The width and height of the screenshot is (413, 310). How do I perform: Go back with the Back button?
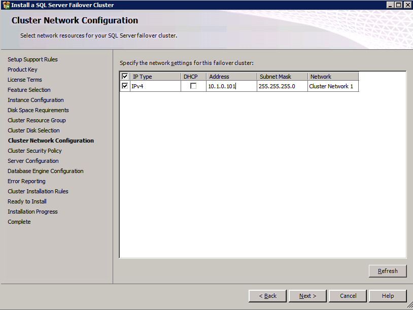267,296
